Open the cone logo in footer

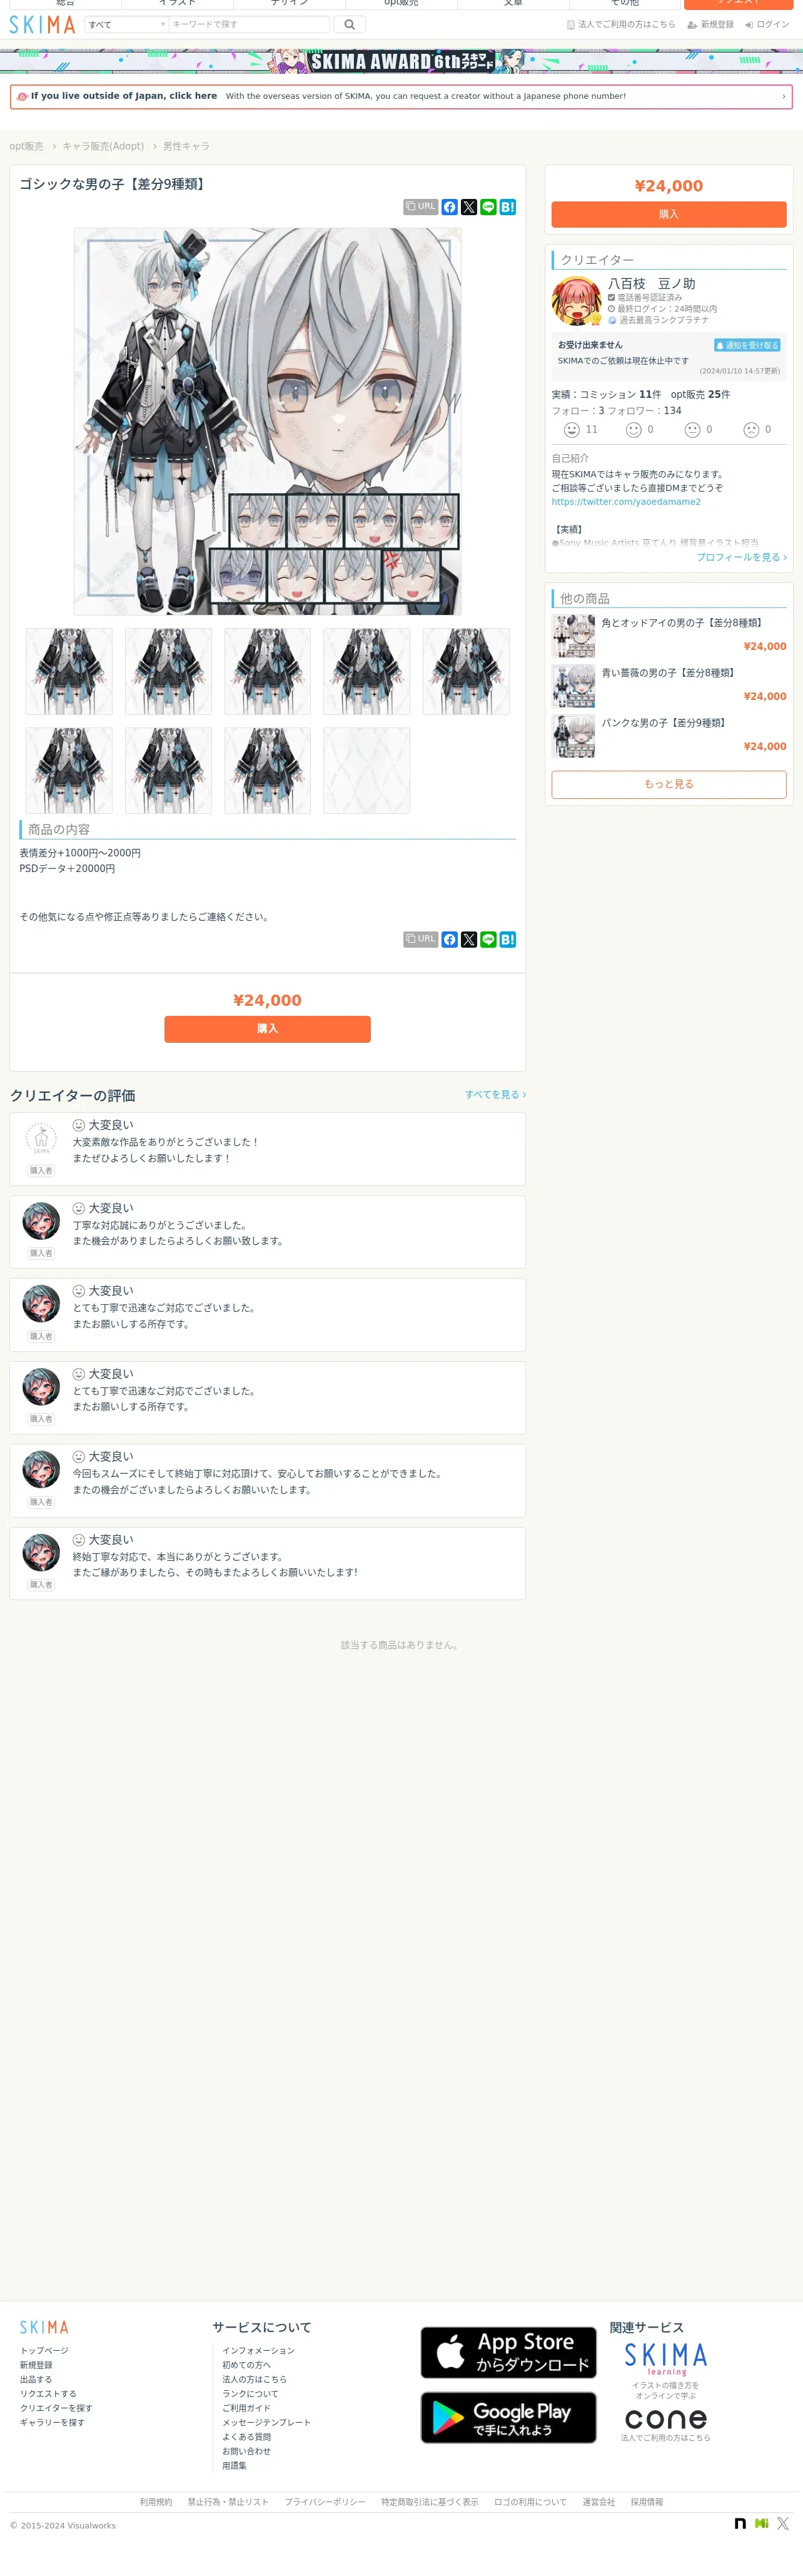coord(666,2419)
